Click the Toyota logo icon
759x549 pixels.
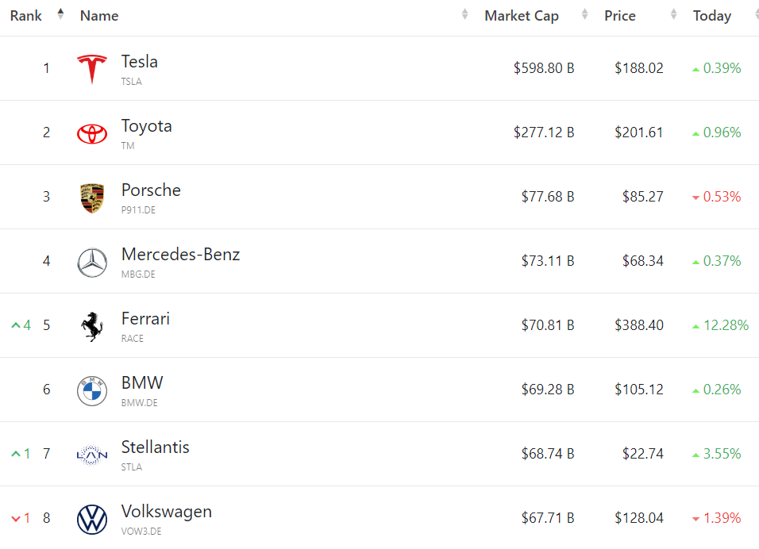pyautogui.click(x=92, y=133)
